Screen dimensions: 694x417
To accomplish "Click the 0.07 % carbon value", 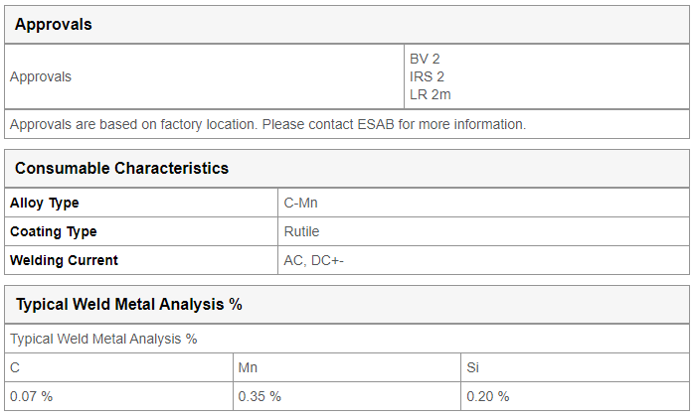I will (x=31, y=396).
